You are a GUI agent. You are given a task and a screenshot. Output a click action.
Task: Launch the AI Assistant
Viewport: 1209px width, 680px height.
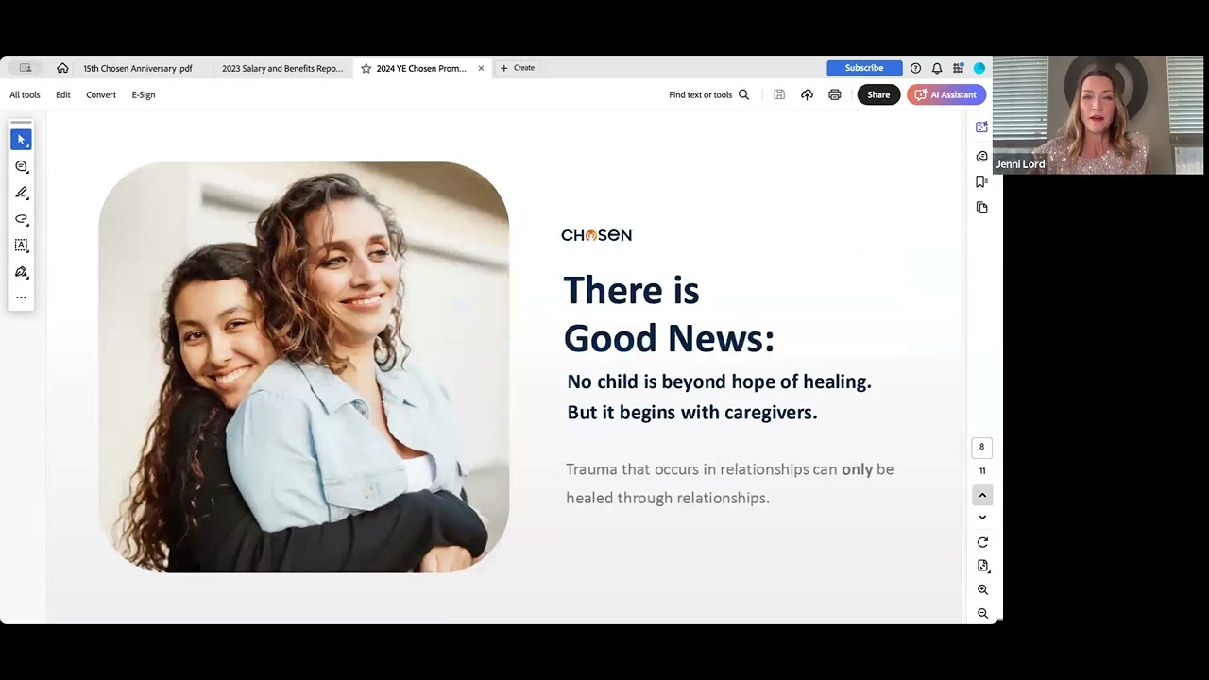click(946, 94)
